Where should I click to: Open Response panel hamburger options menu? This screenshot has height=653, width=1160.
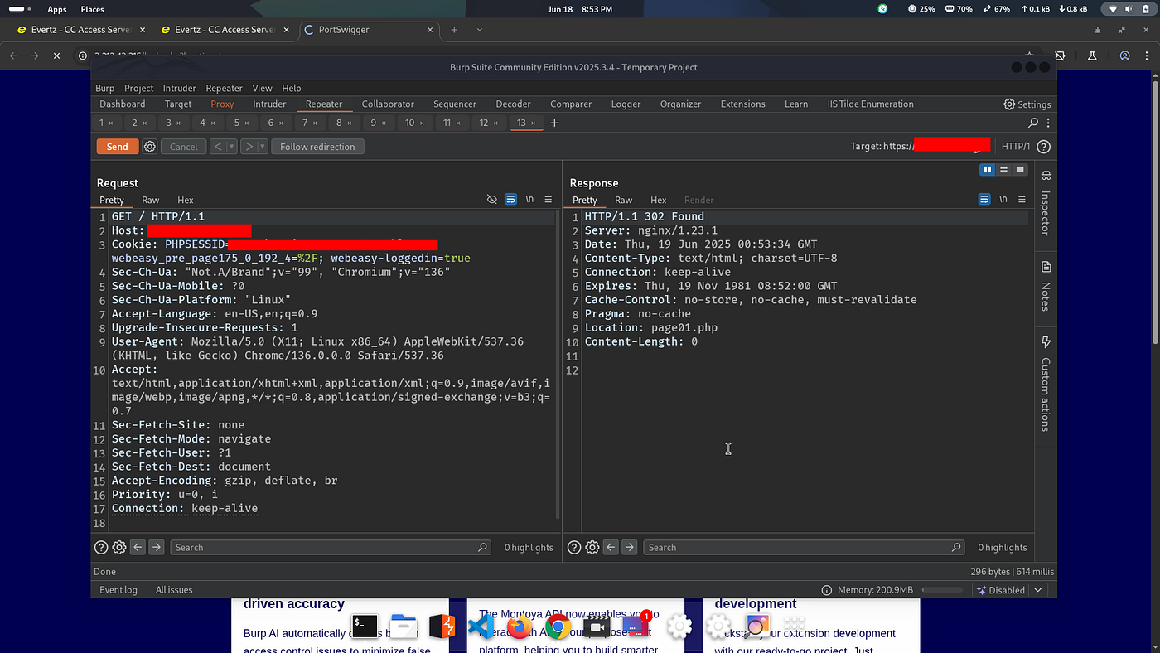tap(1022, 200)
